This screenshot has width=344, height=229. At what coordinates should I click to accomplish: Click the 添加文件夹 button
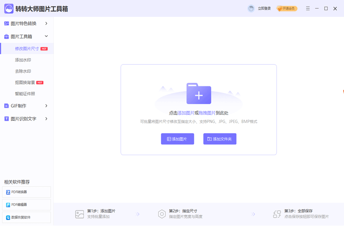tap(220, 139)
